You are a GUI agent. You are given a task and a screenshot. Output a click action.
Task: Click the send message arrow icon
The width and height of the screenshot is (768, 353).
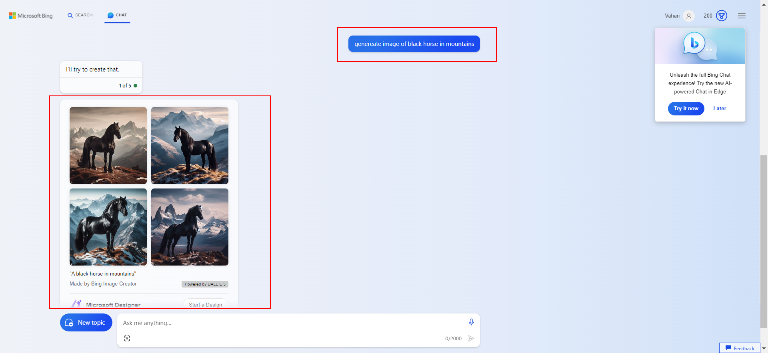(x=471, y=338)
